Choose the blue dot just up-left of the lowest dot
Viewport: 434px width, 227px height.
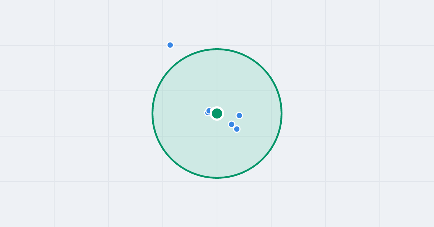point(232,124)
